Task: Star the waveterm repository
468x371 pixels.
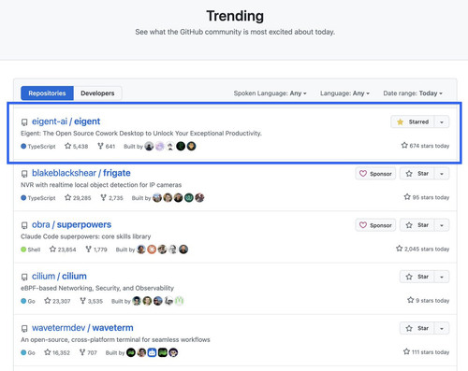Action: (x=417, y=328)
